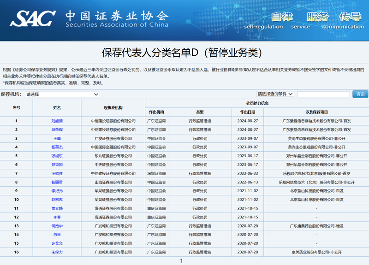
Task: Open the 杨磊杰 profile link
Action: [57, 147]
